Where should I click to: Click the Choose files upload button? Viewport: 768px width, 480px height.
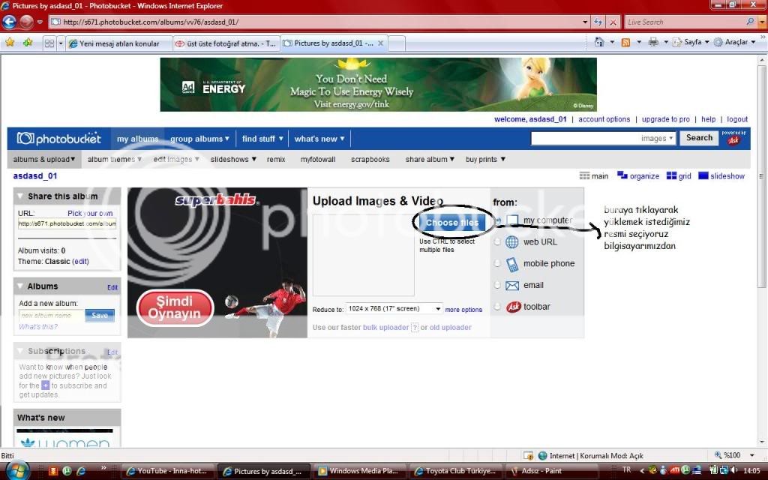(451, 223)
